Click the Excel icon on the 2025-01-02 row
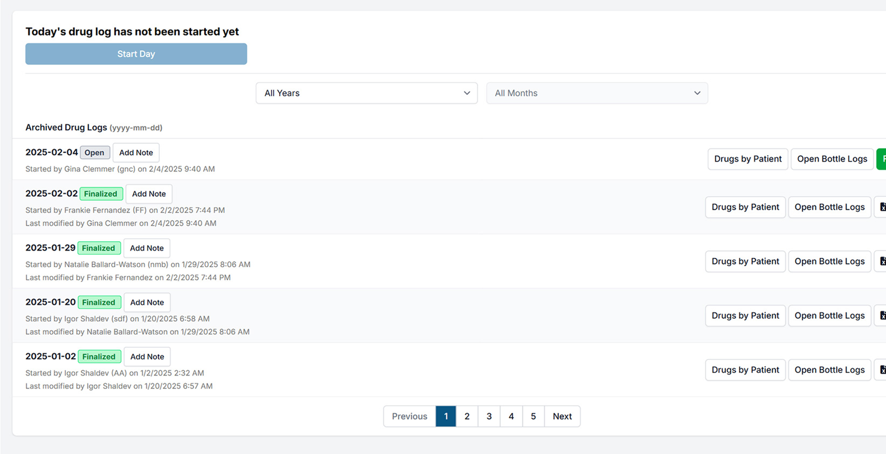 point(882,369)
